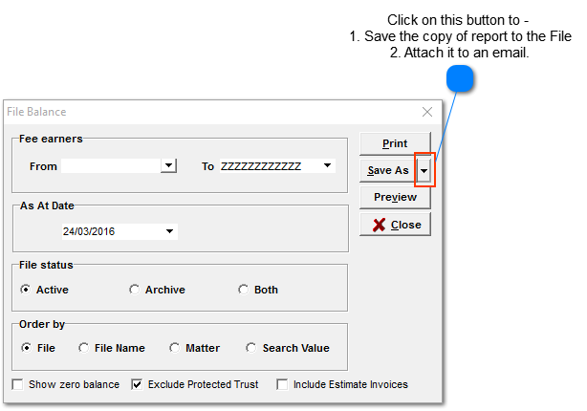Choose Order by Search Value
Screen dimensions: 587x411
click(250, 348)
